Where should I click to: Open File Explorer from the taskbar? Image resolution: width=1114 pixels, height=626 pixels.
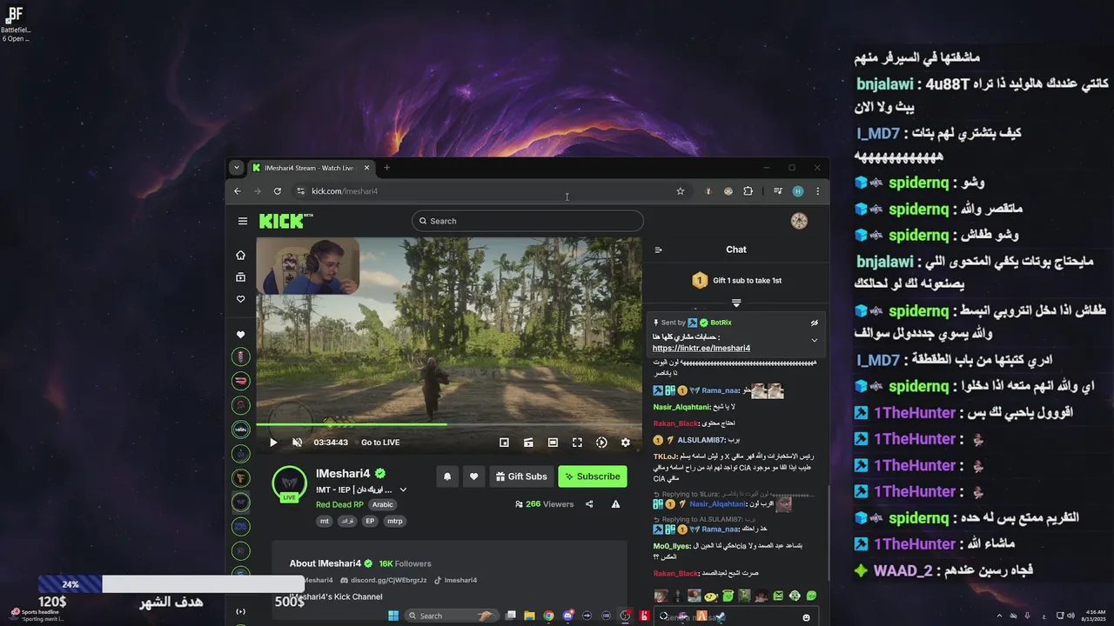pos(529,616)
